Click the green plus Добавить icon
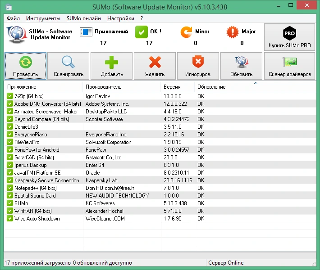The height and width of the screenshot is (270, 320). tap(111, 62)
